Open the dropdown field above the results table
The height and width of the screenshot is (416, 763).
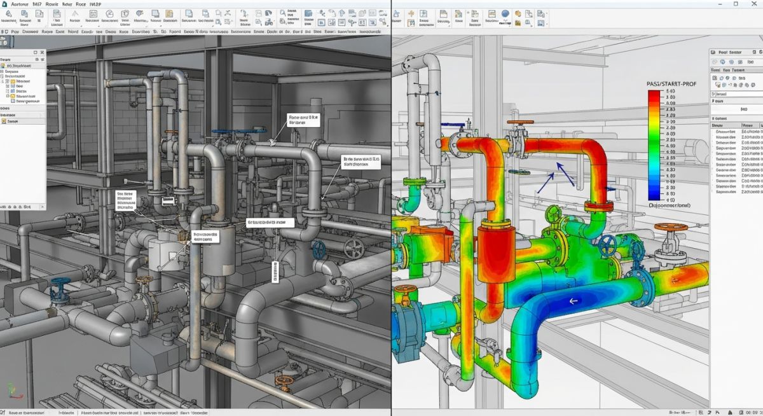[731, 95]
